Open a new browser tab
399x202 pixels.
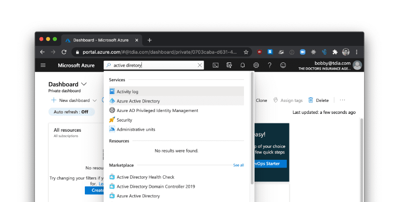(x=150, y=40)
